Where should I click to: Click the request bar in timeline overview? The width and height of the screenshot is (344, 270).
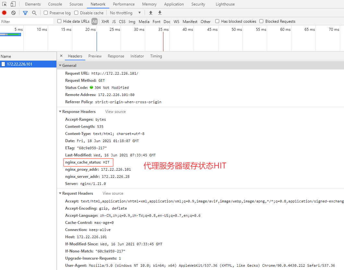10,34
